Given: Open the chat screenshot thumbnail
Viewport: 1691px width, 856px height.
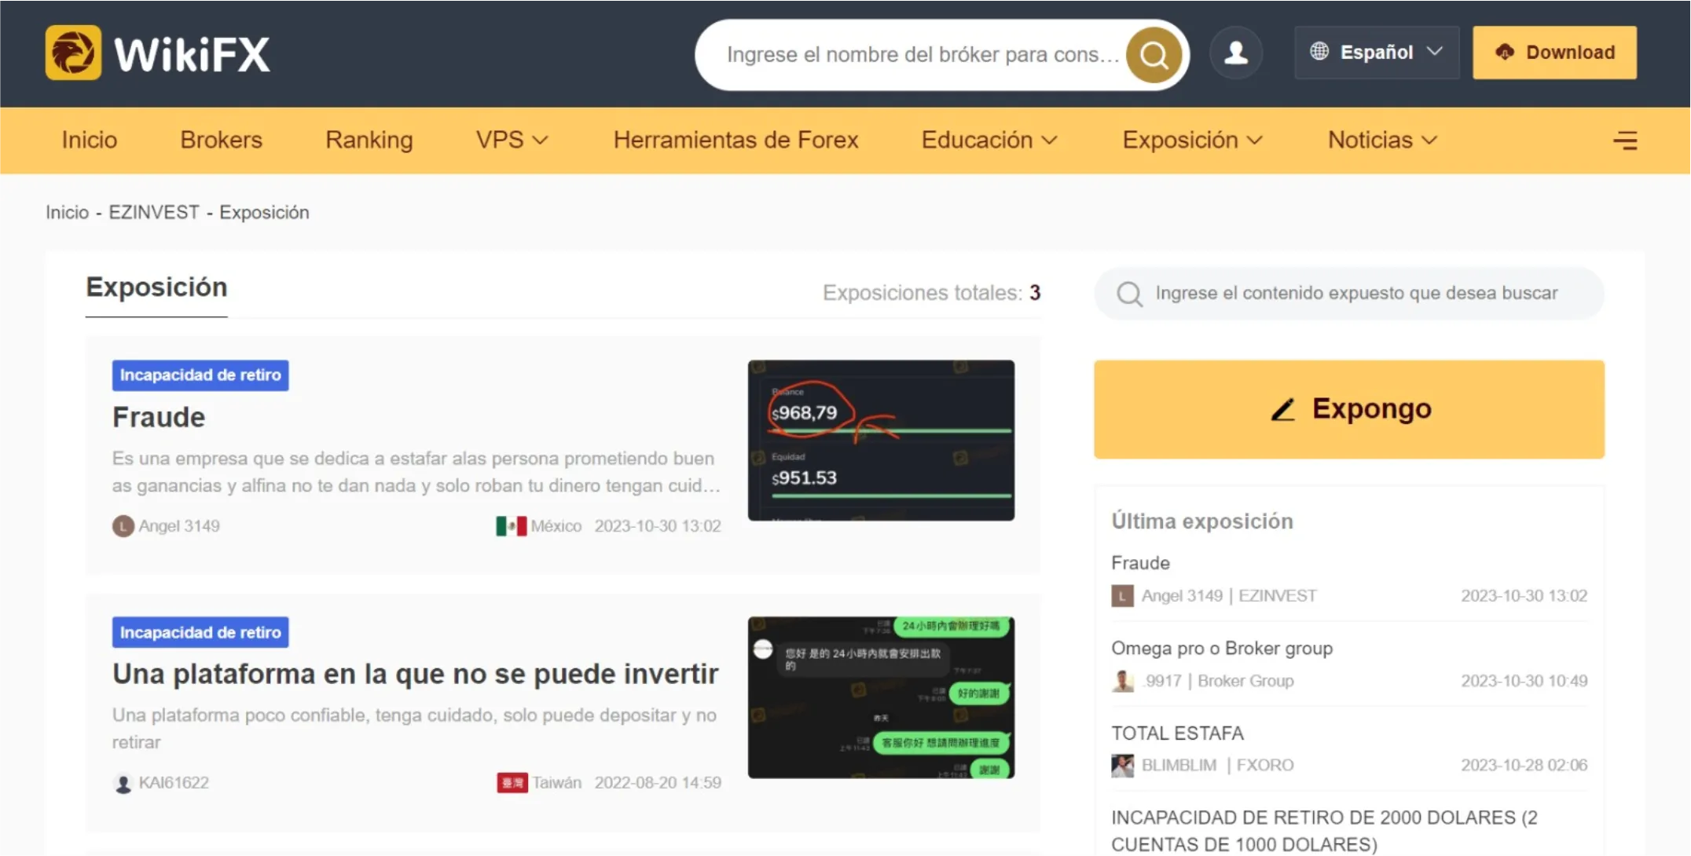Looking at the screenshot, I should coord(881,697).
